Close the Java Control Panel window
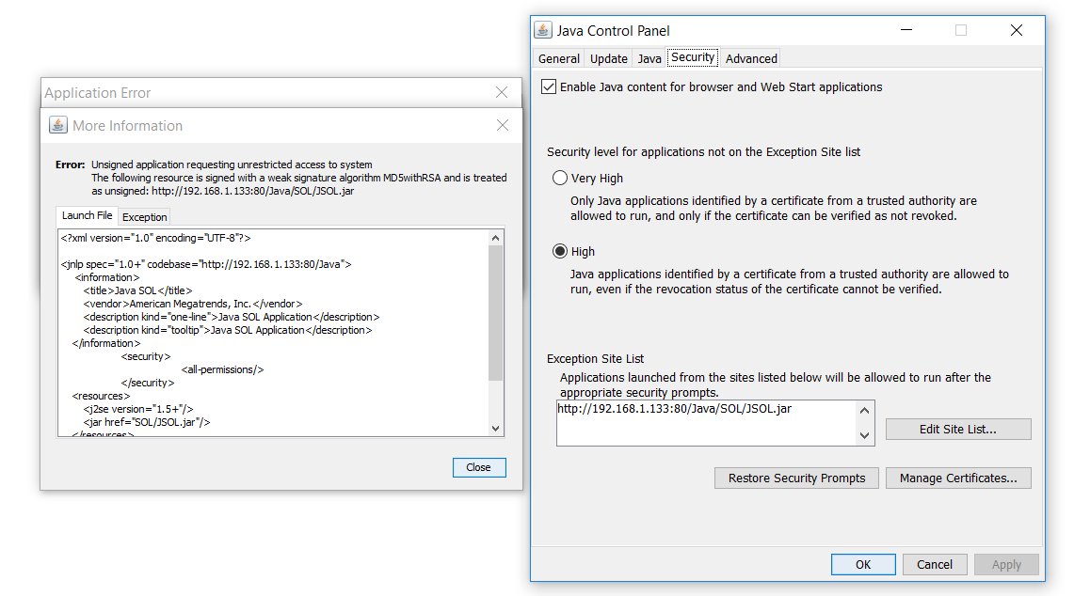Image resolution: width=1074 pixels, height=596 pixels. tap(1017, 30)
